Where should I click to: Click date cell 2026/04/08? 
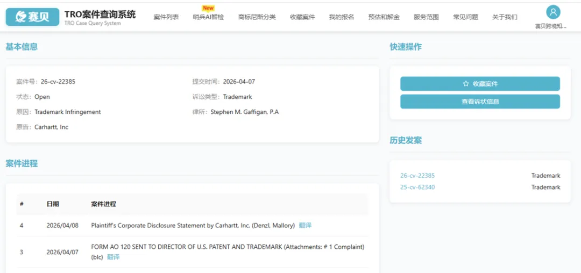pyautogui.click(x=62, y=225)
